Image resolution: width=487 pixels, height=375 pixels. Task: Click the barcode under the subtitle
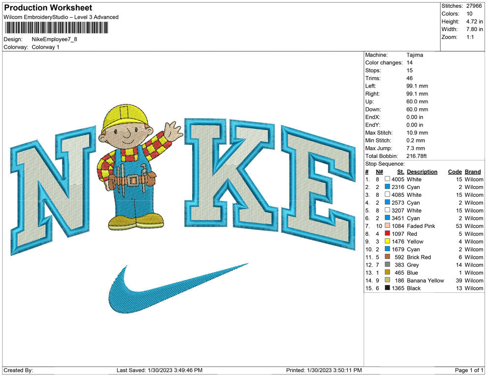tap(56, 28)
